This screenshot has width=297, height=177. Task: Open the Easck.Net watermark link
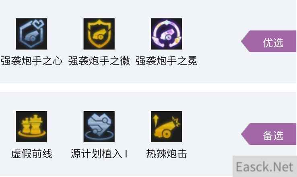[265, 167]
